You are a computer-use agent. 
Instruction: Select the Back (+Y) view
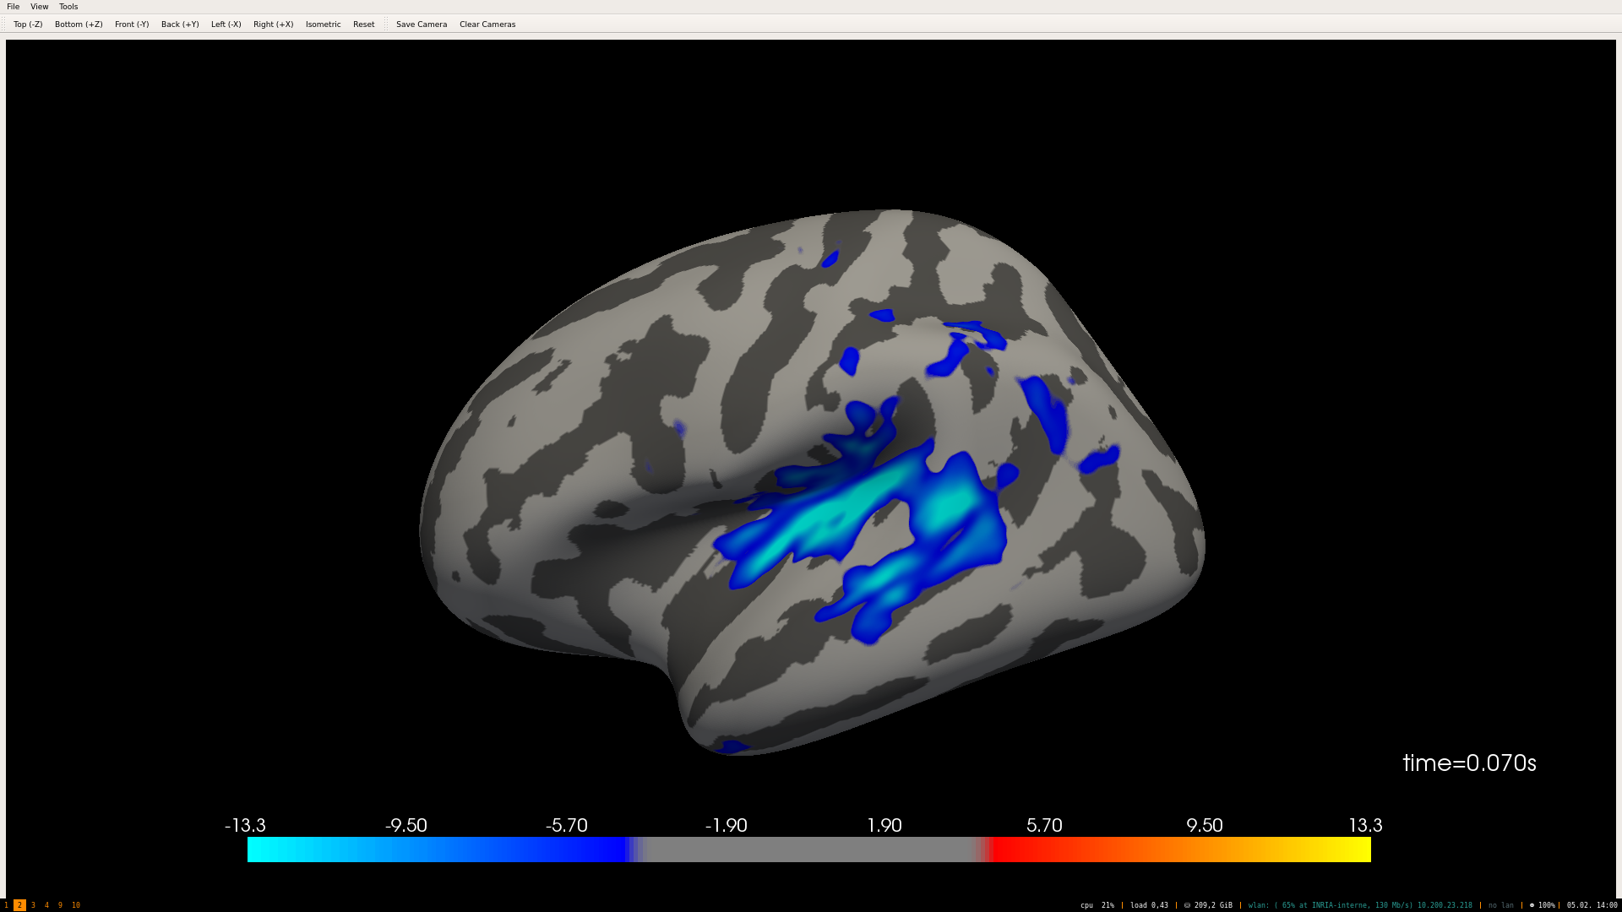click(180, 24)
